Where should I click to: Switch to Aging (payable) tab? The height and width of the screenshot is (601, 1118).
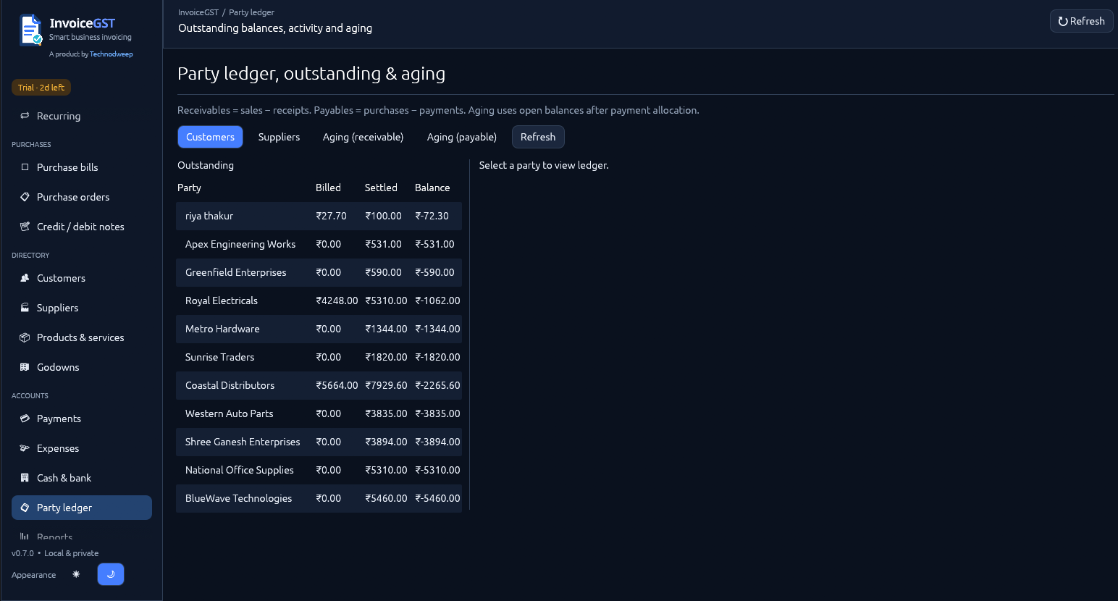pos(462,137)
